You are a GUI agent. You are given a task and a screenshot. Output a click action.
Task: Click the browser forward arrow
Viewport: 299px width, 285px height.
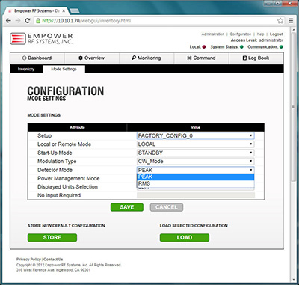point(18,21)
